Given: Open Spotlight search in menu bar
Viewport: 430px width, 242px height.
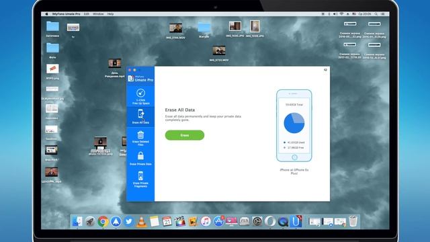Looking at the screenshot, I should [x=376, y=14].
